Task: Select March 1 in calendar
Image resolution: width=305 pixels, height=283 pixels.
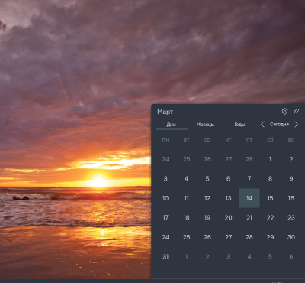Action: coord(270,159)
